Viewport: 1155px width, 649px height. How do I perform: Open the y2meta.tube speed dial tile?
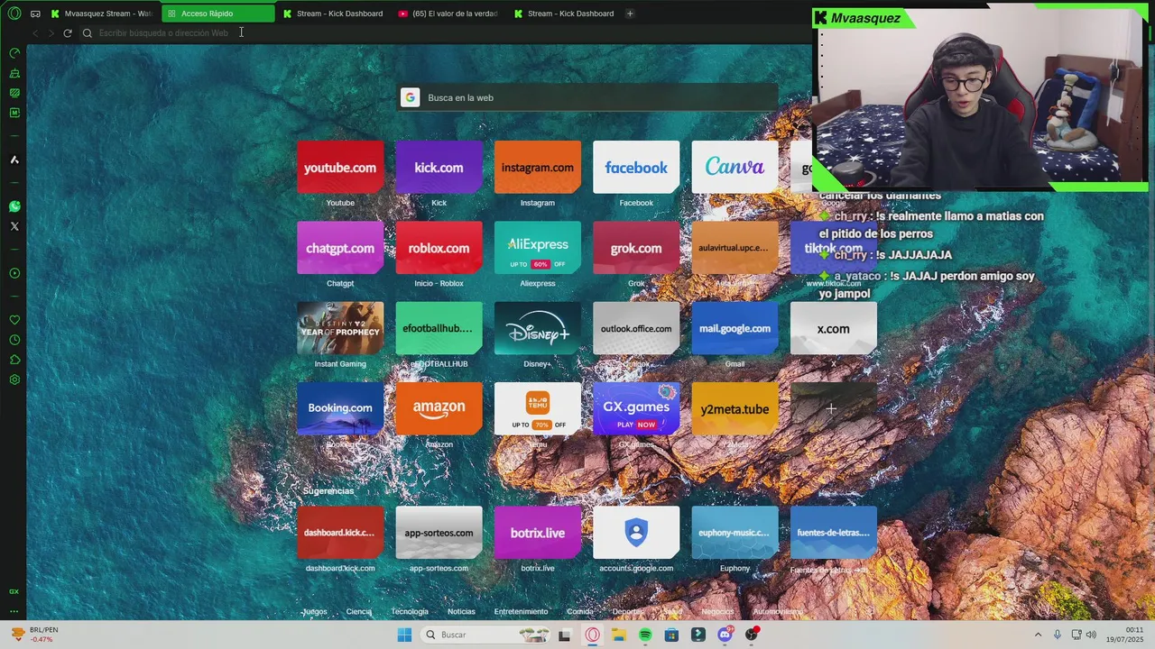(735, 408)
